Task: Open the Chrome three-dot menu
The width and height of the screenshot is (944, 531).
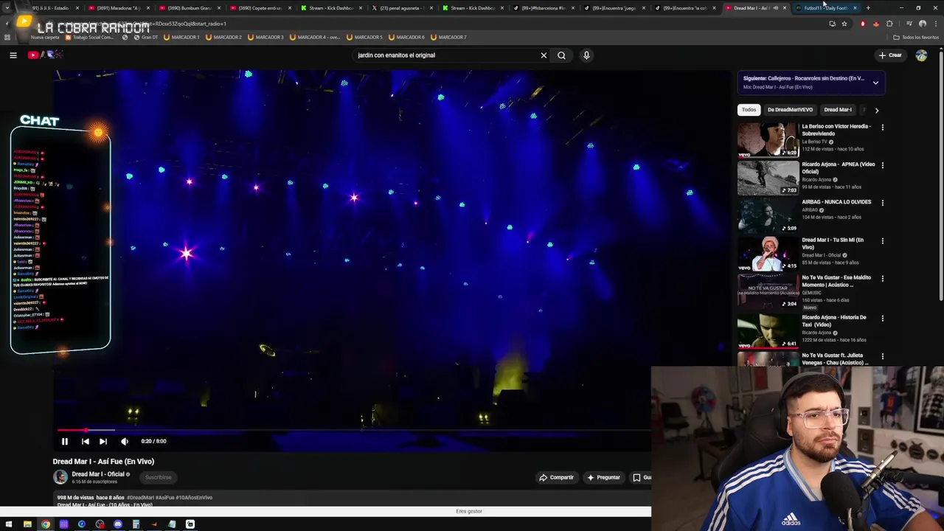Action: point(936,24)
